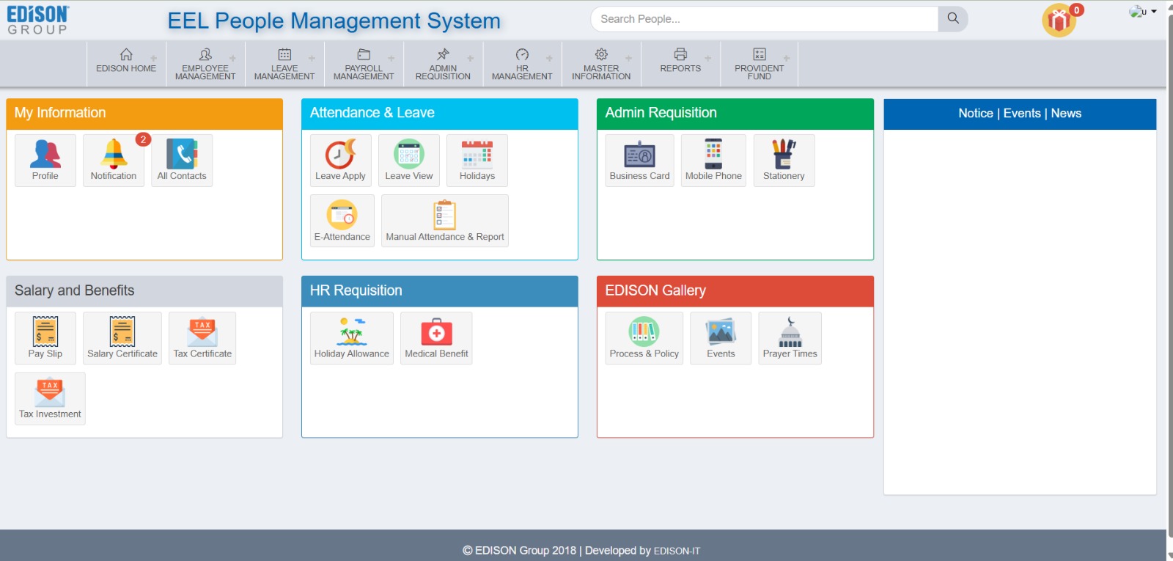Viewport: 1173px width, 561px height.
Task: Open Stationery requisition tile
Action: click(x=784, y=161)
